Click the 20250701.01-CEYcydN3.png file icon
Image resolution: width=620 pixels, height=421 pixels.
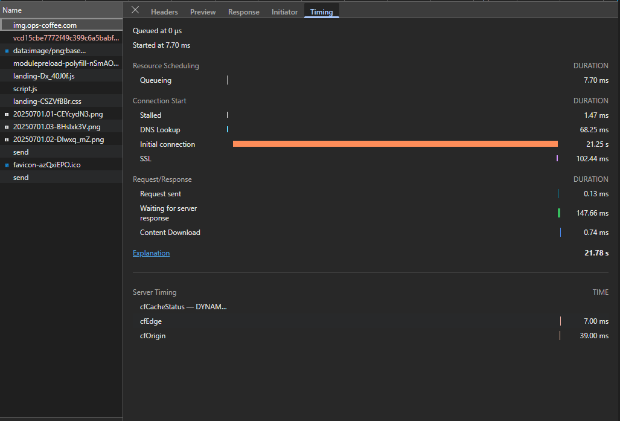point(7,114)
